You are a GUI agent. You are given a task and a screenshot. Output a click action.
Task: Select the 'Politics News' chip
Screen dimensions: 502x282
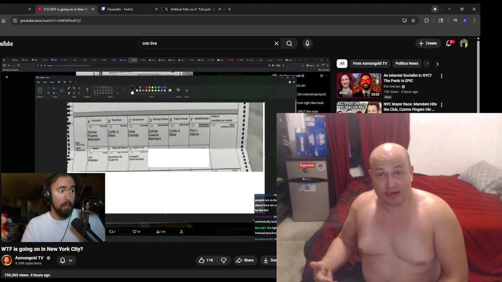[407, 63]
